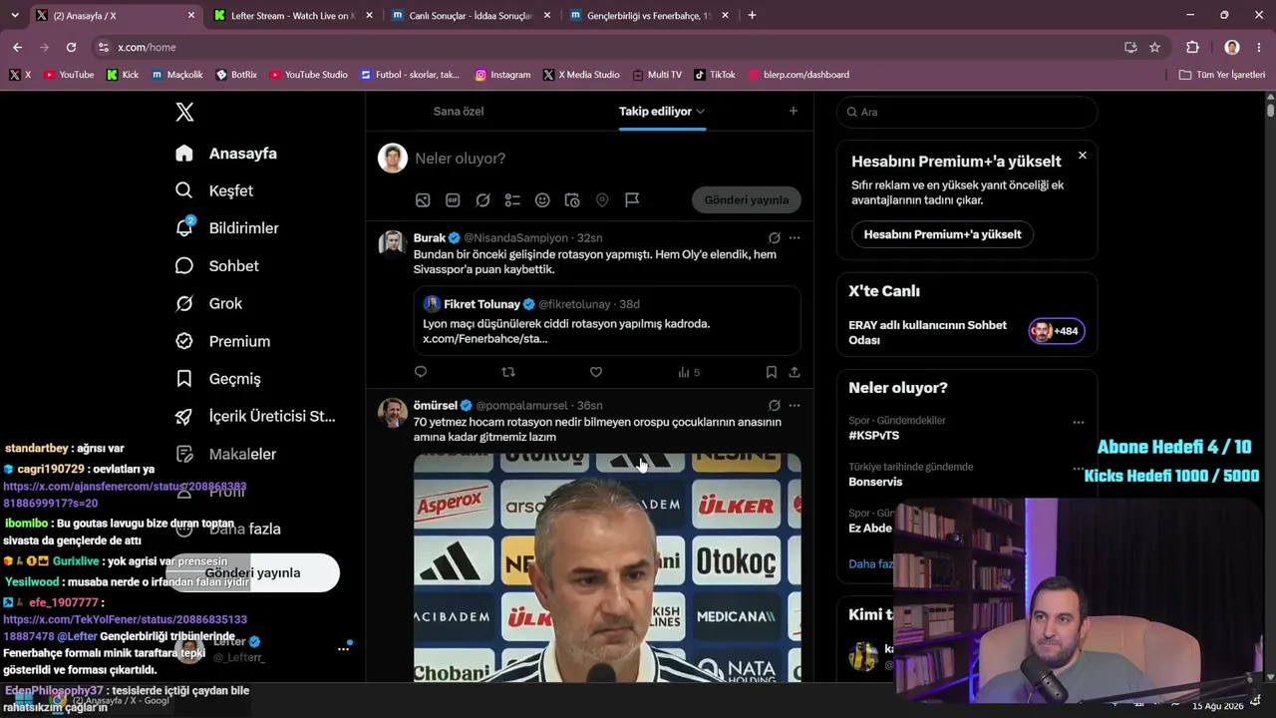
Task: Click the Grok icon in compose toolbar
Action: tap(482, 200)
